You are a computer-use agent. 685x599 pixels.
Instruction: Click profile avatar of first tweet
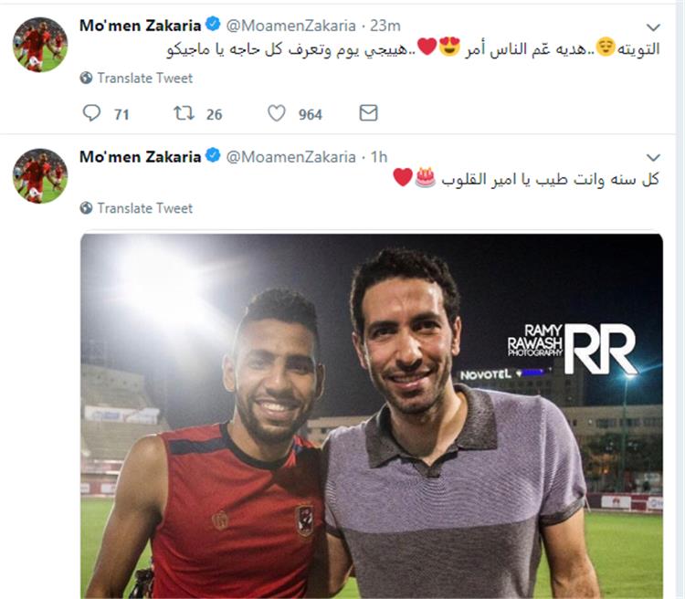40,45
